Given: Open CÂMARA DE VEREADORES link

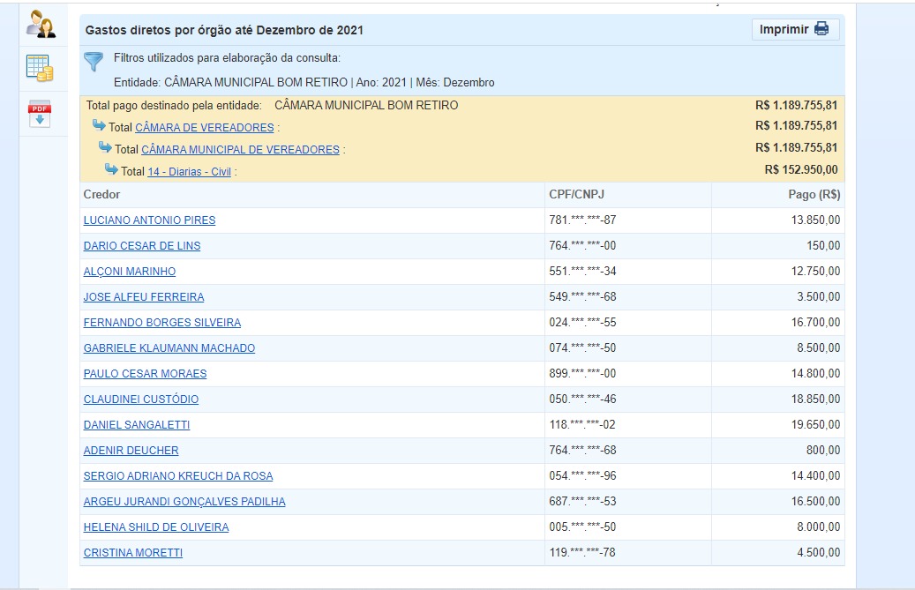Looking at the screenshot, I should click(x=204, y=128).
